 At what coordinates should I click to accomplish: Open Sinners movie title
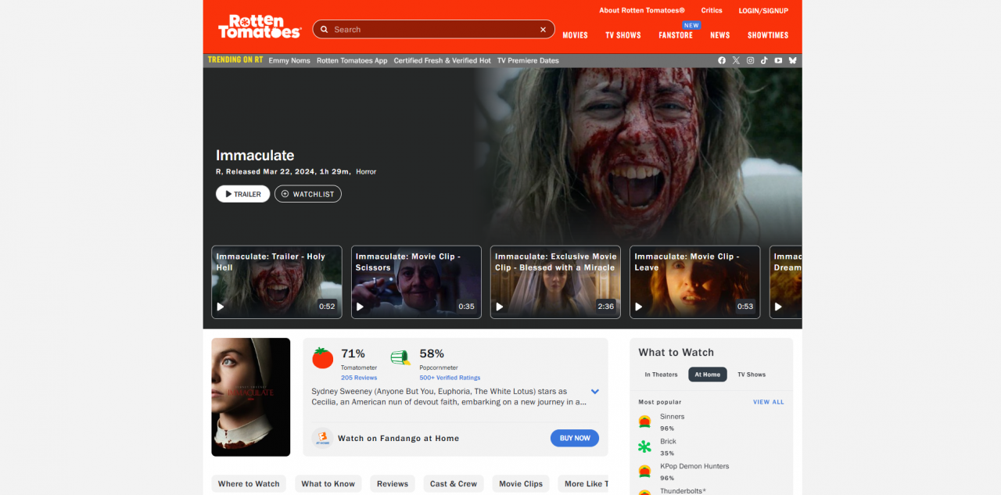point(672,417)
